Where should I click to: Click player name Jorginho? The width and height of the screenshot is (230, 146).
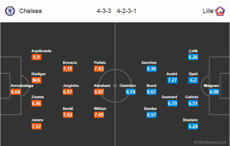tap(71, 86)
